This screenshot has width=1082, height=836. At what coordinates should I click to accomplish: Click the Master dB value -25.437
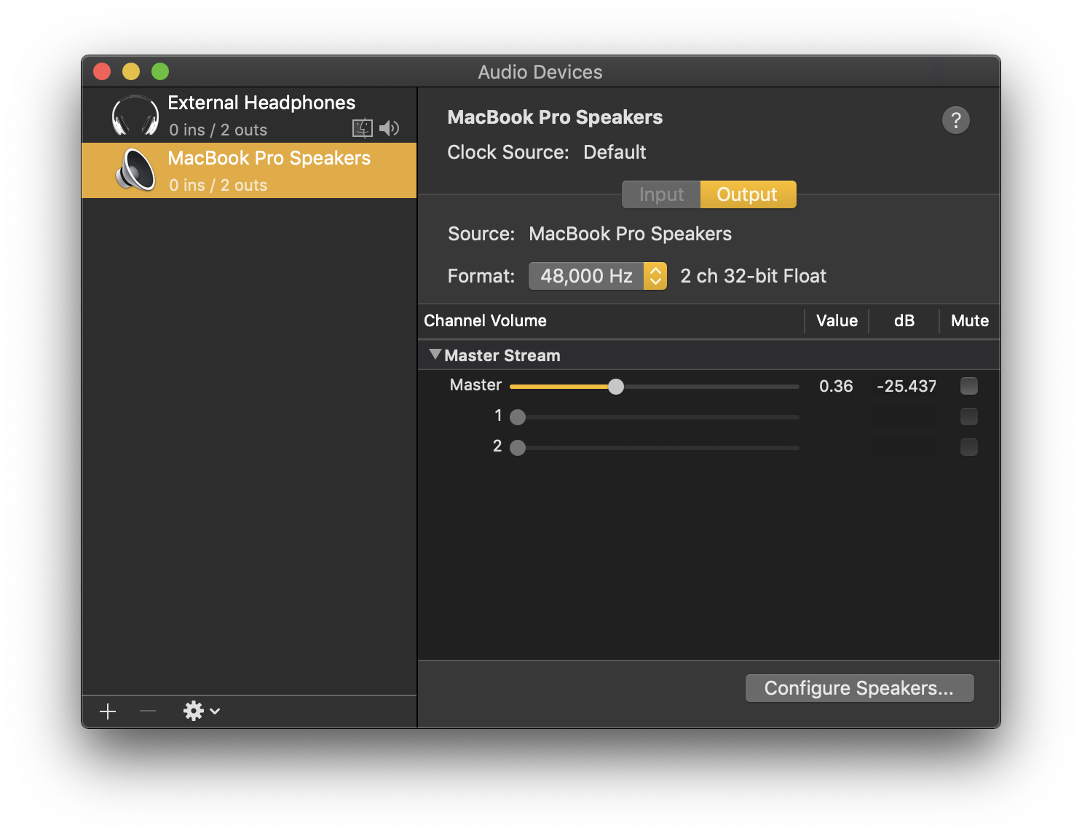coord(906,386)
